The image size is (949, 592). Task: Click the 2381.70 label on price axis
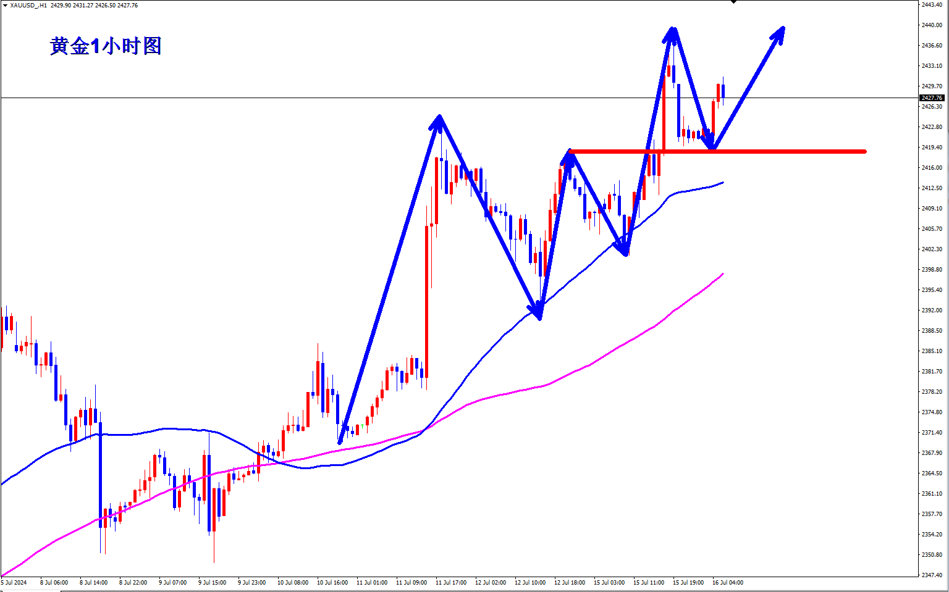932,371
